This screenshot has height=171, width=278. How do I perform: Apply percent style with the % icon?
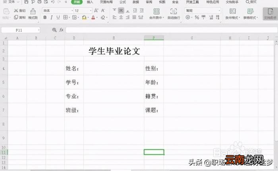pyautogui.click(x=197, y=17)
